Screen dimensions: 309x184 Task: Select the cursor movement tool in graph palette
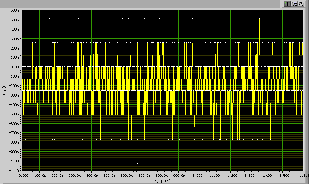tap(287, 4)
